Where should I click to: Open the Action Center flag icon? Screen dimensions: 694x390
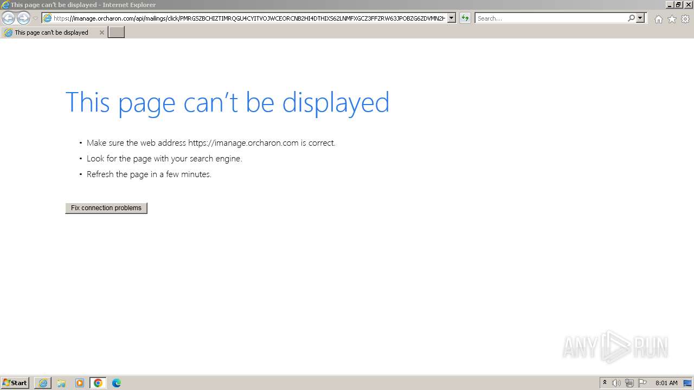point(642,383)
